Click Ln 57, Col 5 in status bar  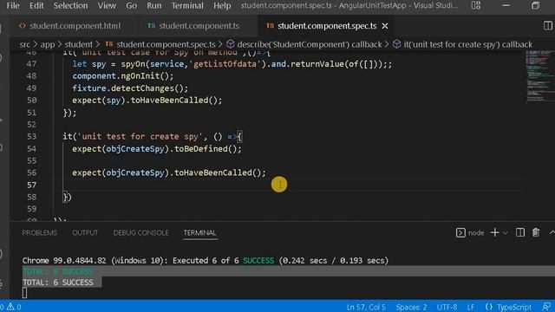[366, 307]
